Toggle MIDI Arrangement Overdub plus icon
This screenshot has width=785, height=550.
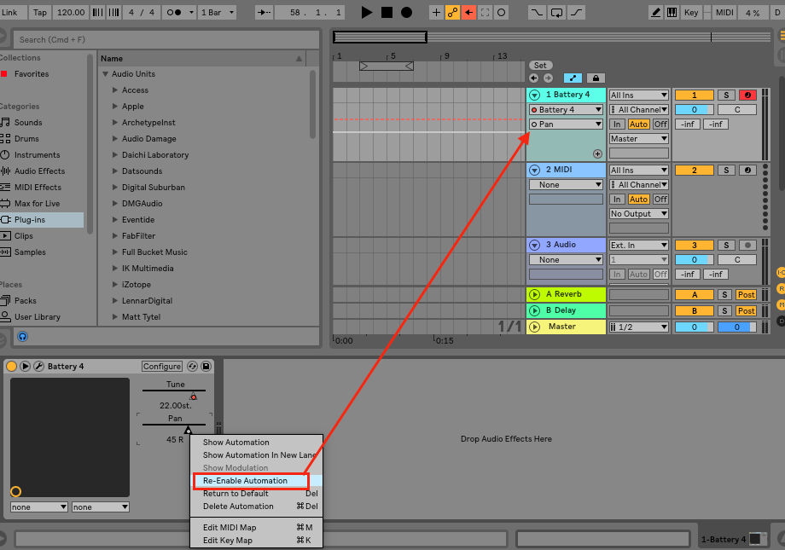tap(437, 13)
